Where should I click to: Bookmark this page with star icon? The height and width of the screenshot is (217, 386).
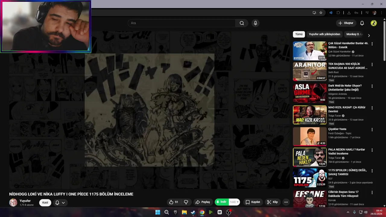pyautogui.click(x=321, y=13)
